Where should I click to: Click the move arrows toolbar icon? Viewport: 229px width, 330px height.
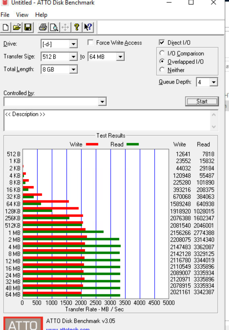[65, 27]
